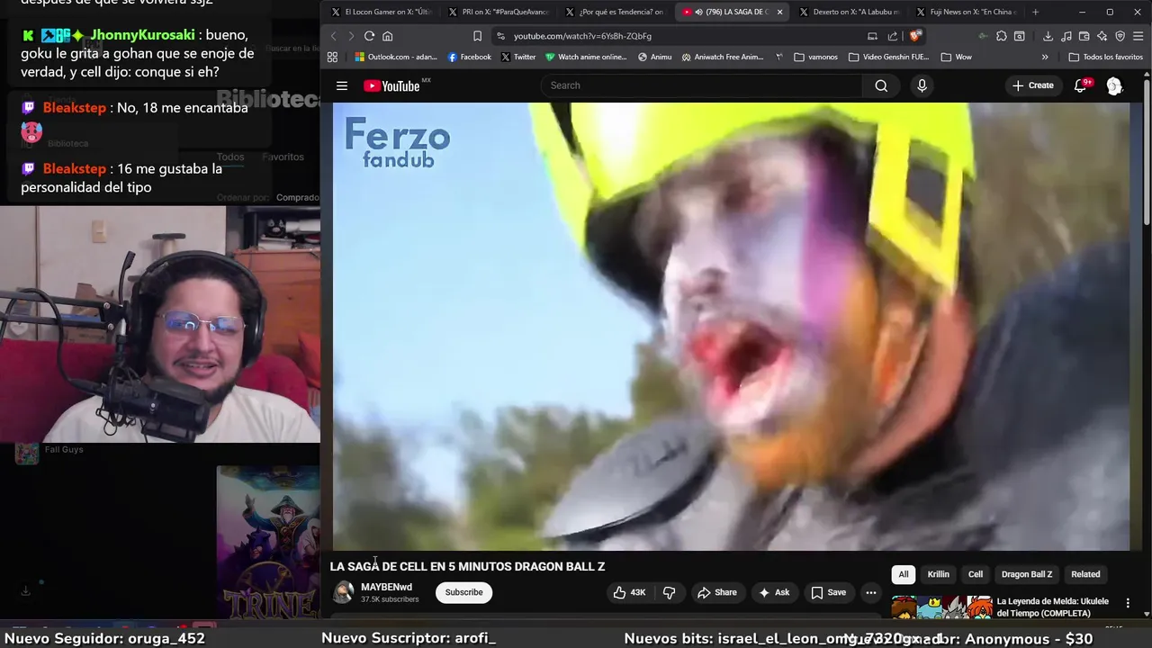Viewport: 1152px width, 648px height.
Task: Switch to the El Locon Gamer on X tab
Action: coord(381,12)
